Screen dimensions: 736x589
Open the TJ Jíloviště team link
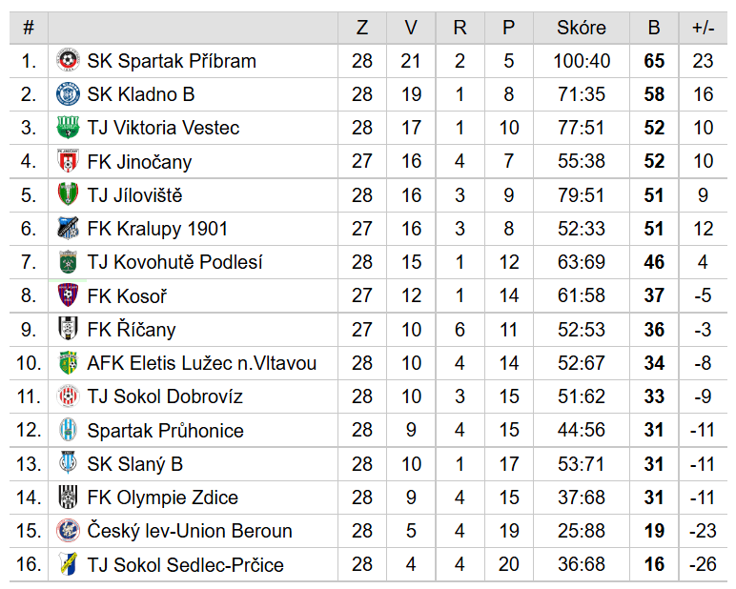click(x=134, y=194)
